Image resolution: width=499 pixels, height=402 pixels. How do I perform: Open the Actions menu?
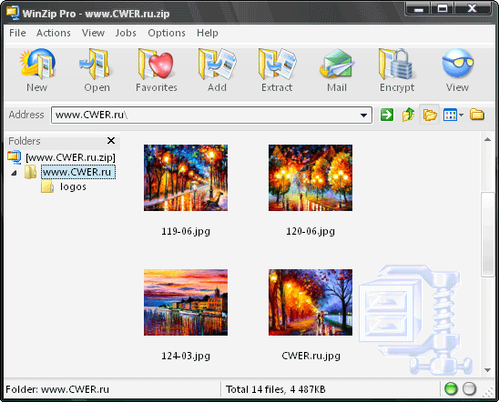pos(54,33)
